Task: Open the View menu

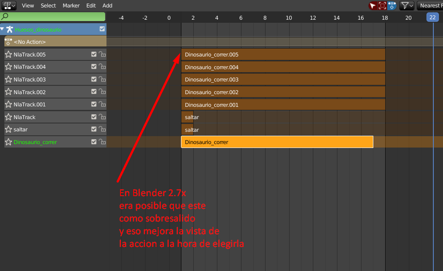Action: coord(28,6)
